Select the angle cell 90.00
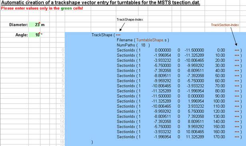The image size is (246, 146). [x=220, y=96]
